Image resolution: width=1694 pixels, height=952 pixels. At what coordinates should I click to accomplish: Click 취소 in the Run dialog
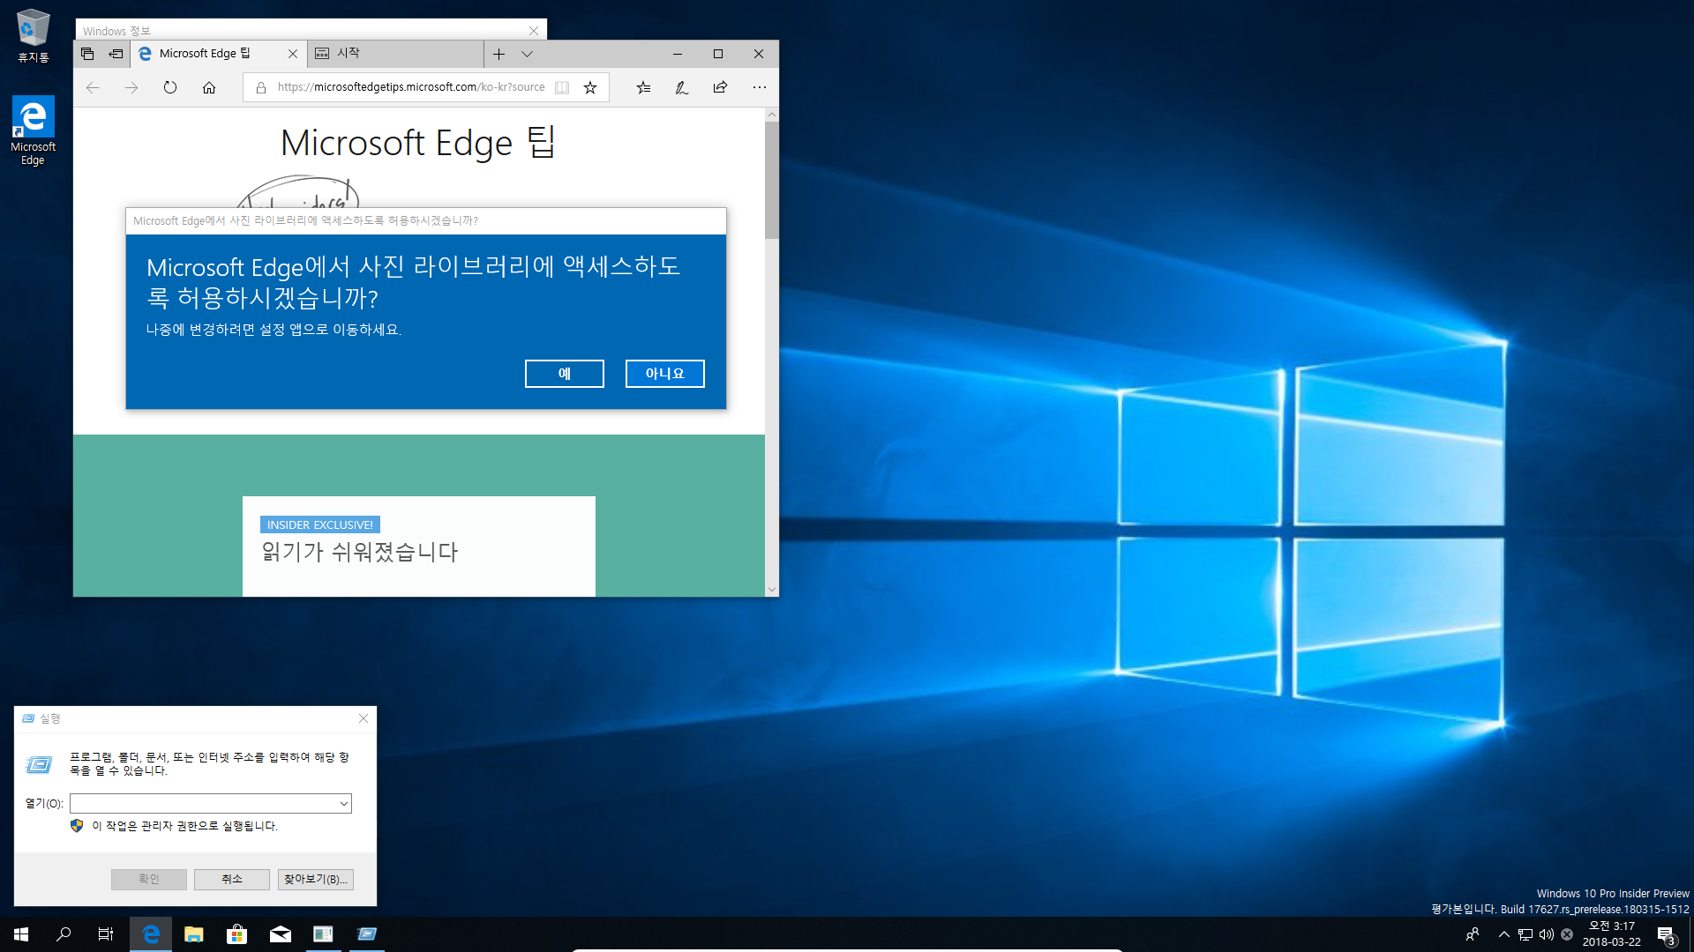232,879
